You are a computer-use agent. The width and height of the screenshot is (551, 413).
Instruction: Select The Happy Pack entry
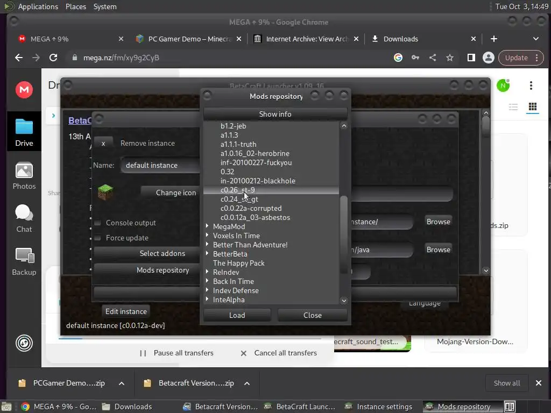click(x=238, y=263)
